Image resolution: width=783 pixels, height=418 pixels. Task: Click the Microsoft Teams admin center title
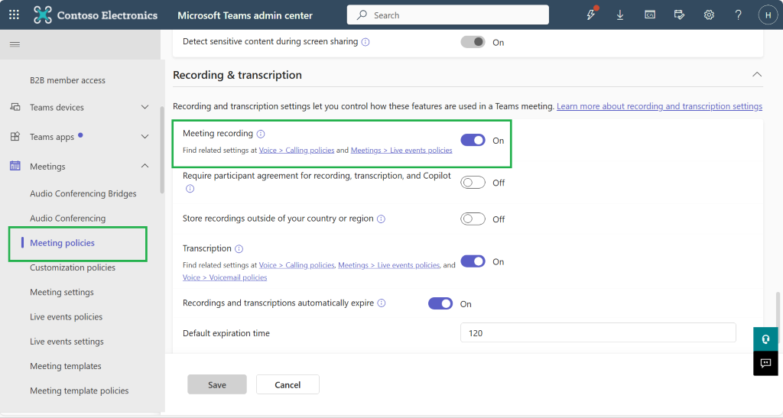pos(245,15)
